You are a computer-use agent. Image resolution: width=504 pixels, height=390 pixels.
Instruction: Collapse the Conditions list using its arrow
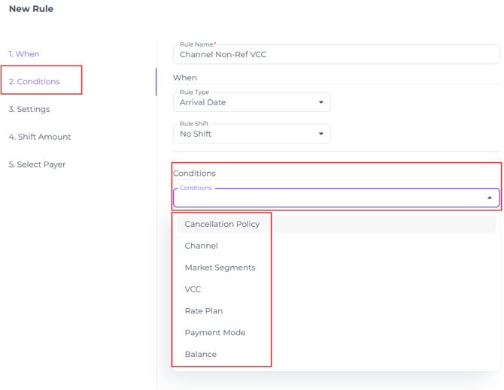[x=490, y=198]
